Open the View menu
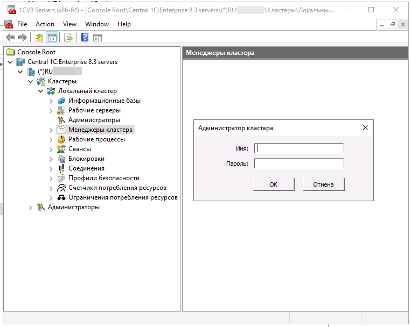411x327 pixels. 69,24
